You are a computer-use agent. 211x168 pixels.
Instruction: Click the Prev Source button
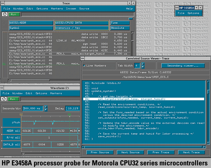click(100, 152)
